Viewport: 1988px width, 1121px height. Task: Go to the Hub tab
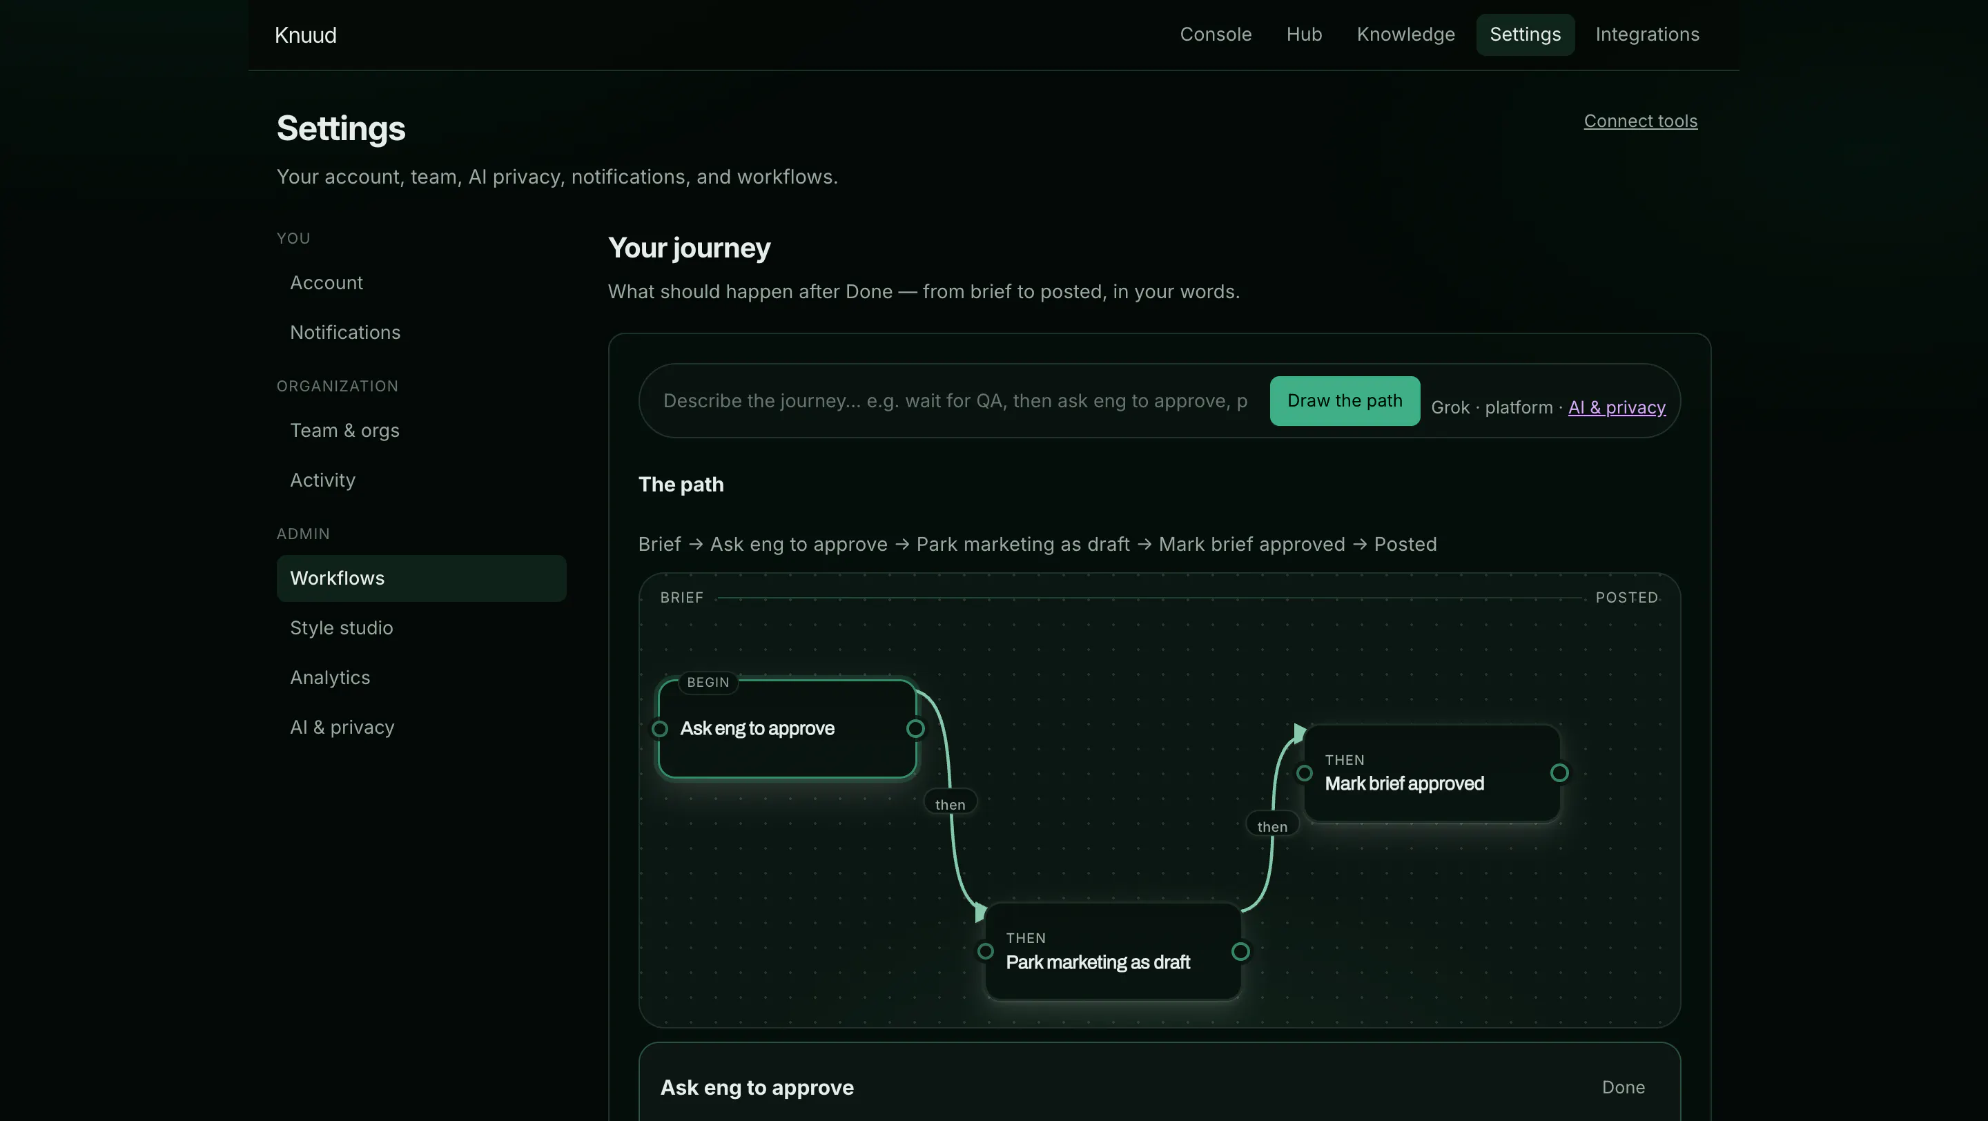(1304, 35)
